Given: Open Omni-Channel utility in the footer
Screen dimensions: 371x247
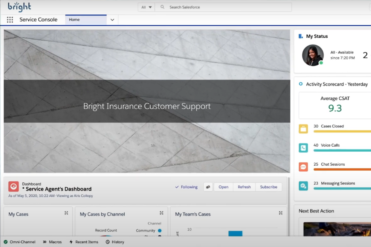Looking at the screenshot, I should tap(19, 242).
